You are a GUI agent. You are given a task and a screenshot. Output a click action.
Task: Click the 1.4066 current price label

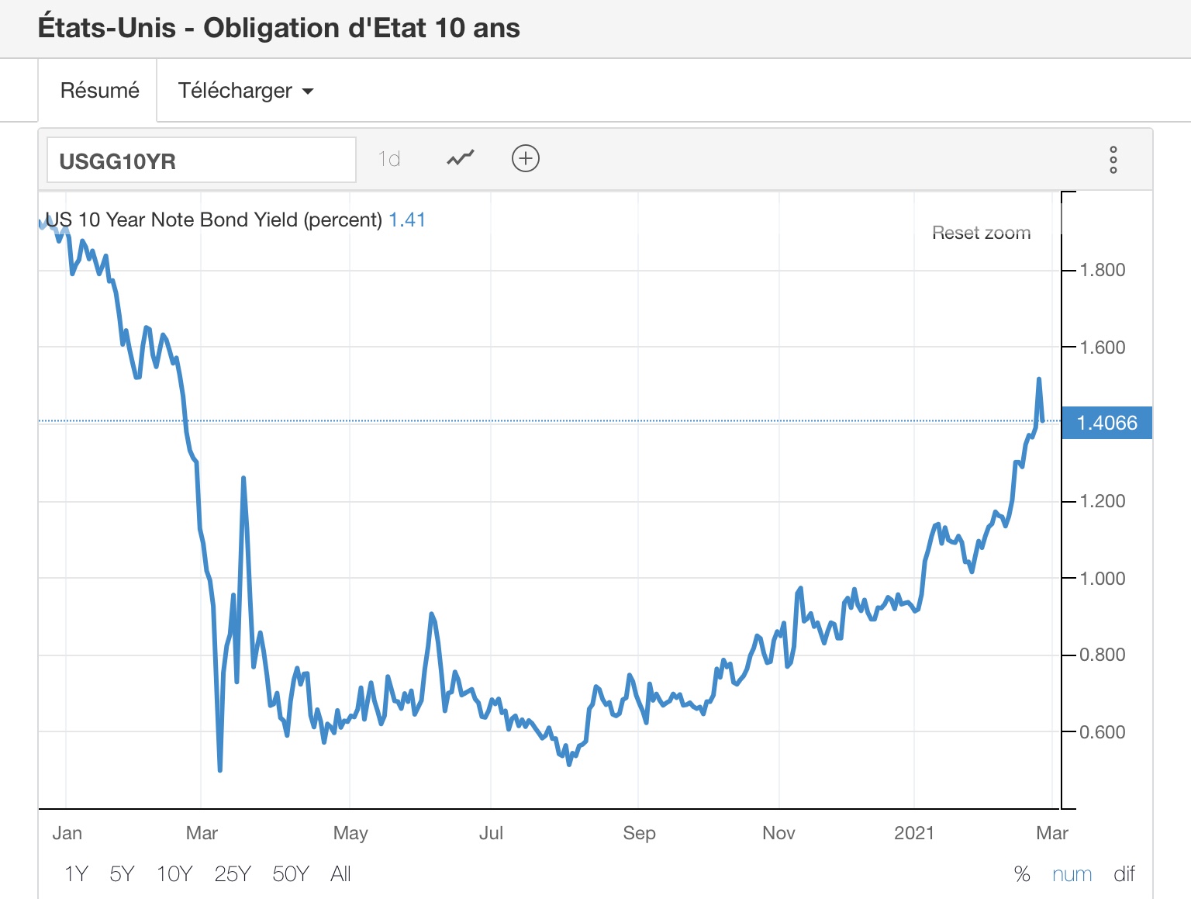(x=1106, y=423)
